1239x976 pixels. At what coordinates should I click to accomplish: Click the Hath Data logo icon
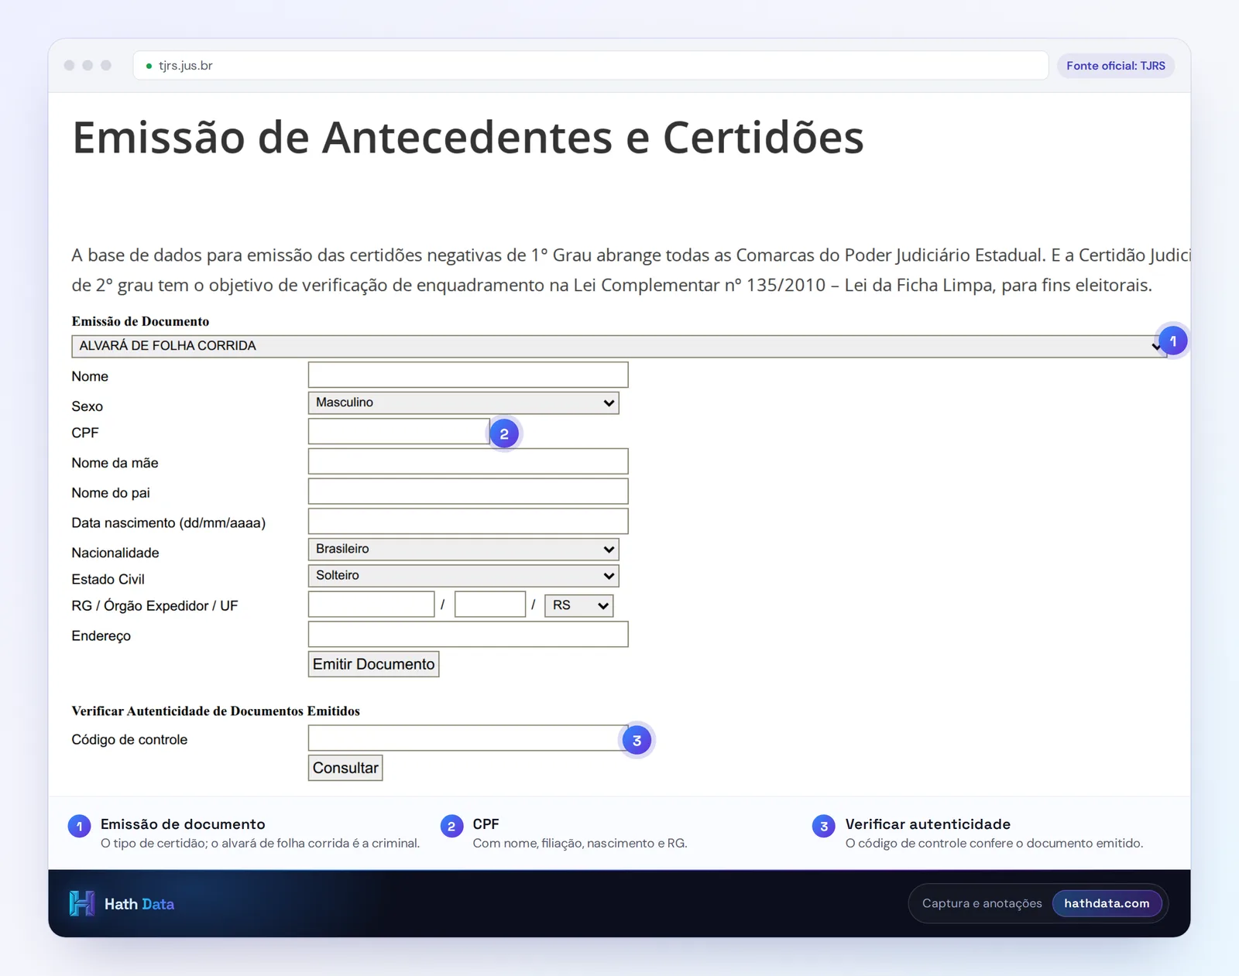82,903
